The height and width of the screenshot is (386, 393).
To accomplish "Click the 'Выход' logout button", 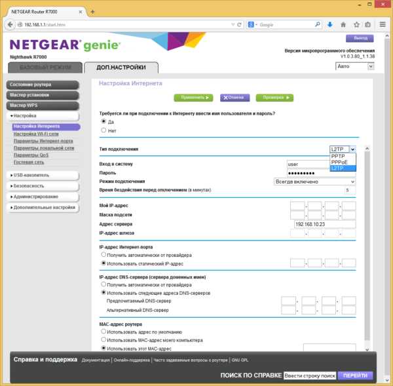I will coord(360,38).
